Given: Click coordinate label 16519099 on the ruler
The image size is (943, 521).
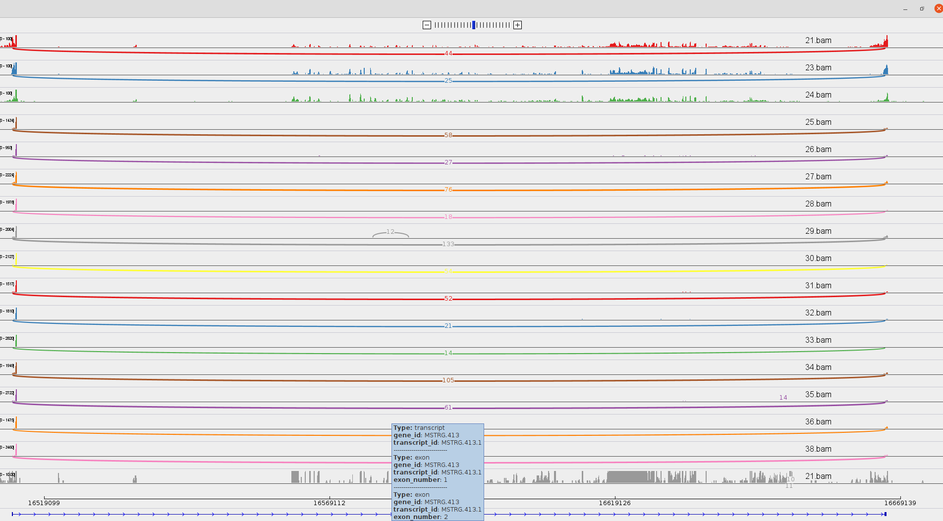Looking at the screenshot, I should 44,503.
